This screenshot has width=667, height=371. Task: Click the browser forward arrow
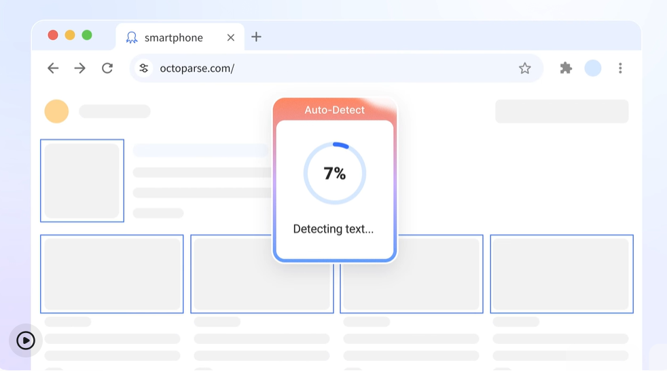click(x=80, y=68)
